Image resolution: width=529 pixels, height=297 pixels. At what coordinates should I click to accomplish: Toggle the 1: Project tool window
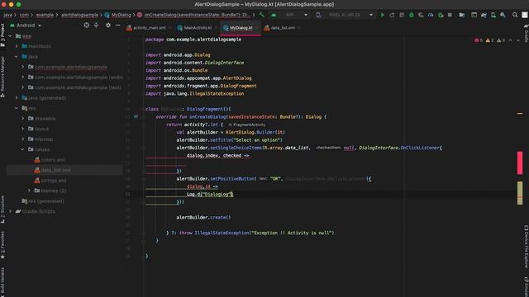2,35
